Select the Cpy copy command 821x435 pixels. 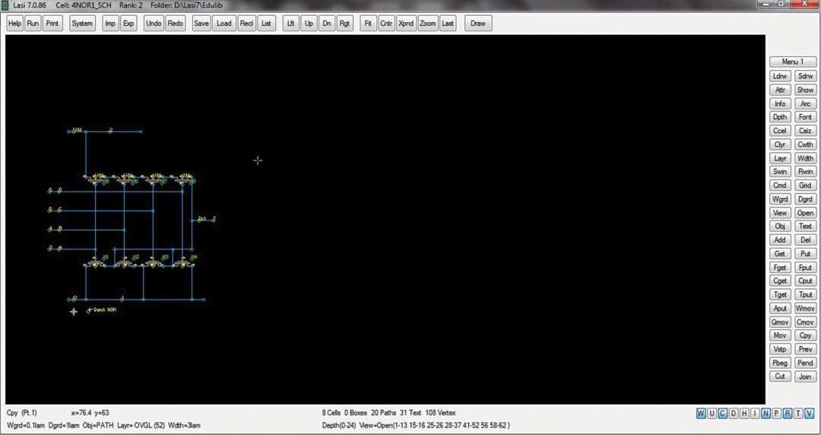pyautogui.click(x=805, y=335)
